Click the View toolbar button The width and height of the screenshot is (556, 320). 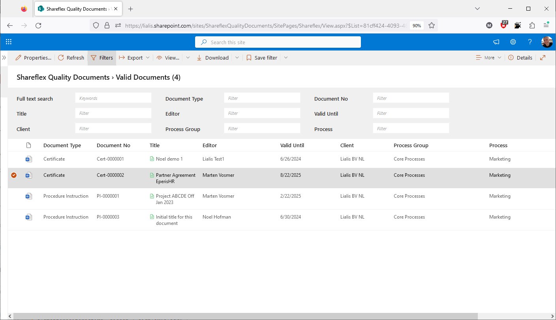click(168, 58)
